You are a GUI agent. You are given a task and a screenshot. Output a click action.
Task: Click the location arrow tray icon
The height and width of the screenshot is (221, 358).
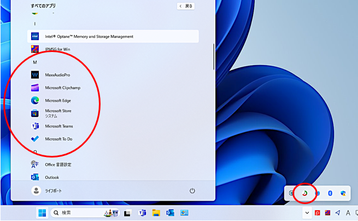[x=338, y=213]
